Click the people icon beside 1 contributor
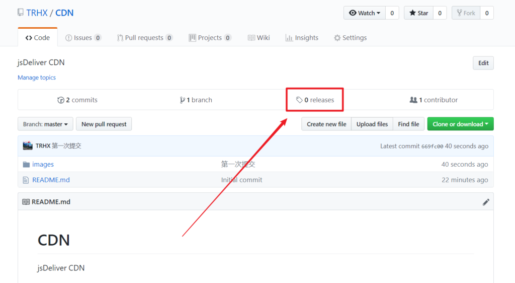The height and width of the screenshot is (283, 515). pyautogui.click(x=413, y=100)
